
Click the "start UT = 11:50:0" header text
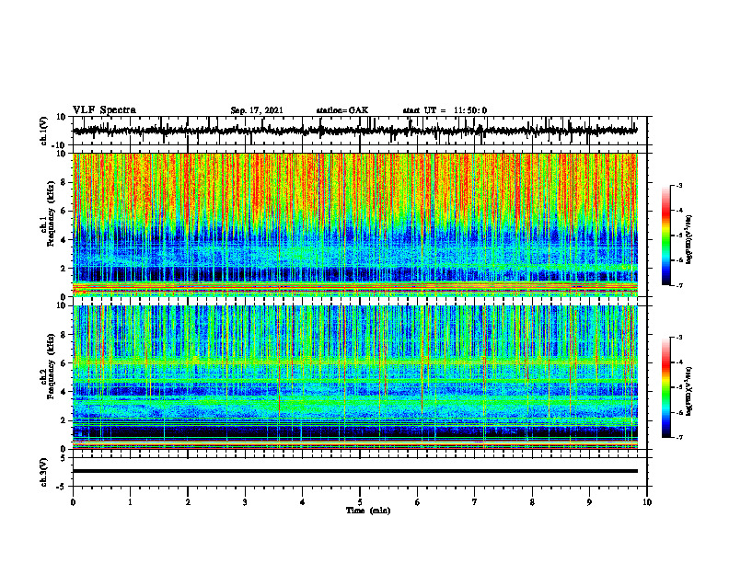(445, 110)
